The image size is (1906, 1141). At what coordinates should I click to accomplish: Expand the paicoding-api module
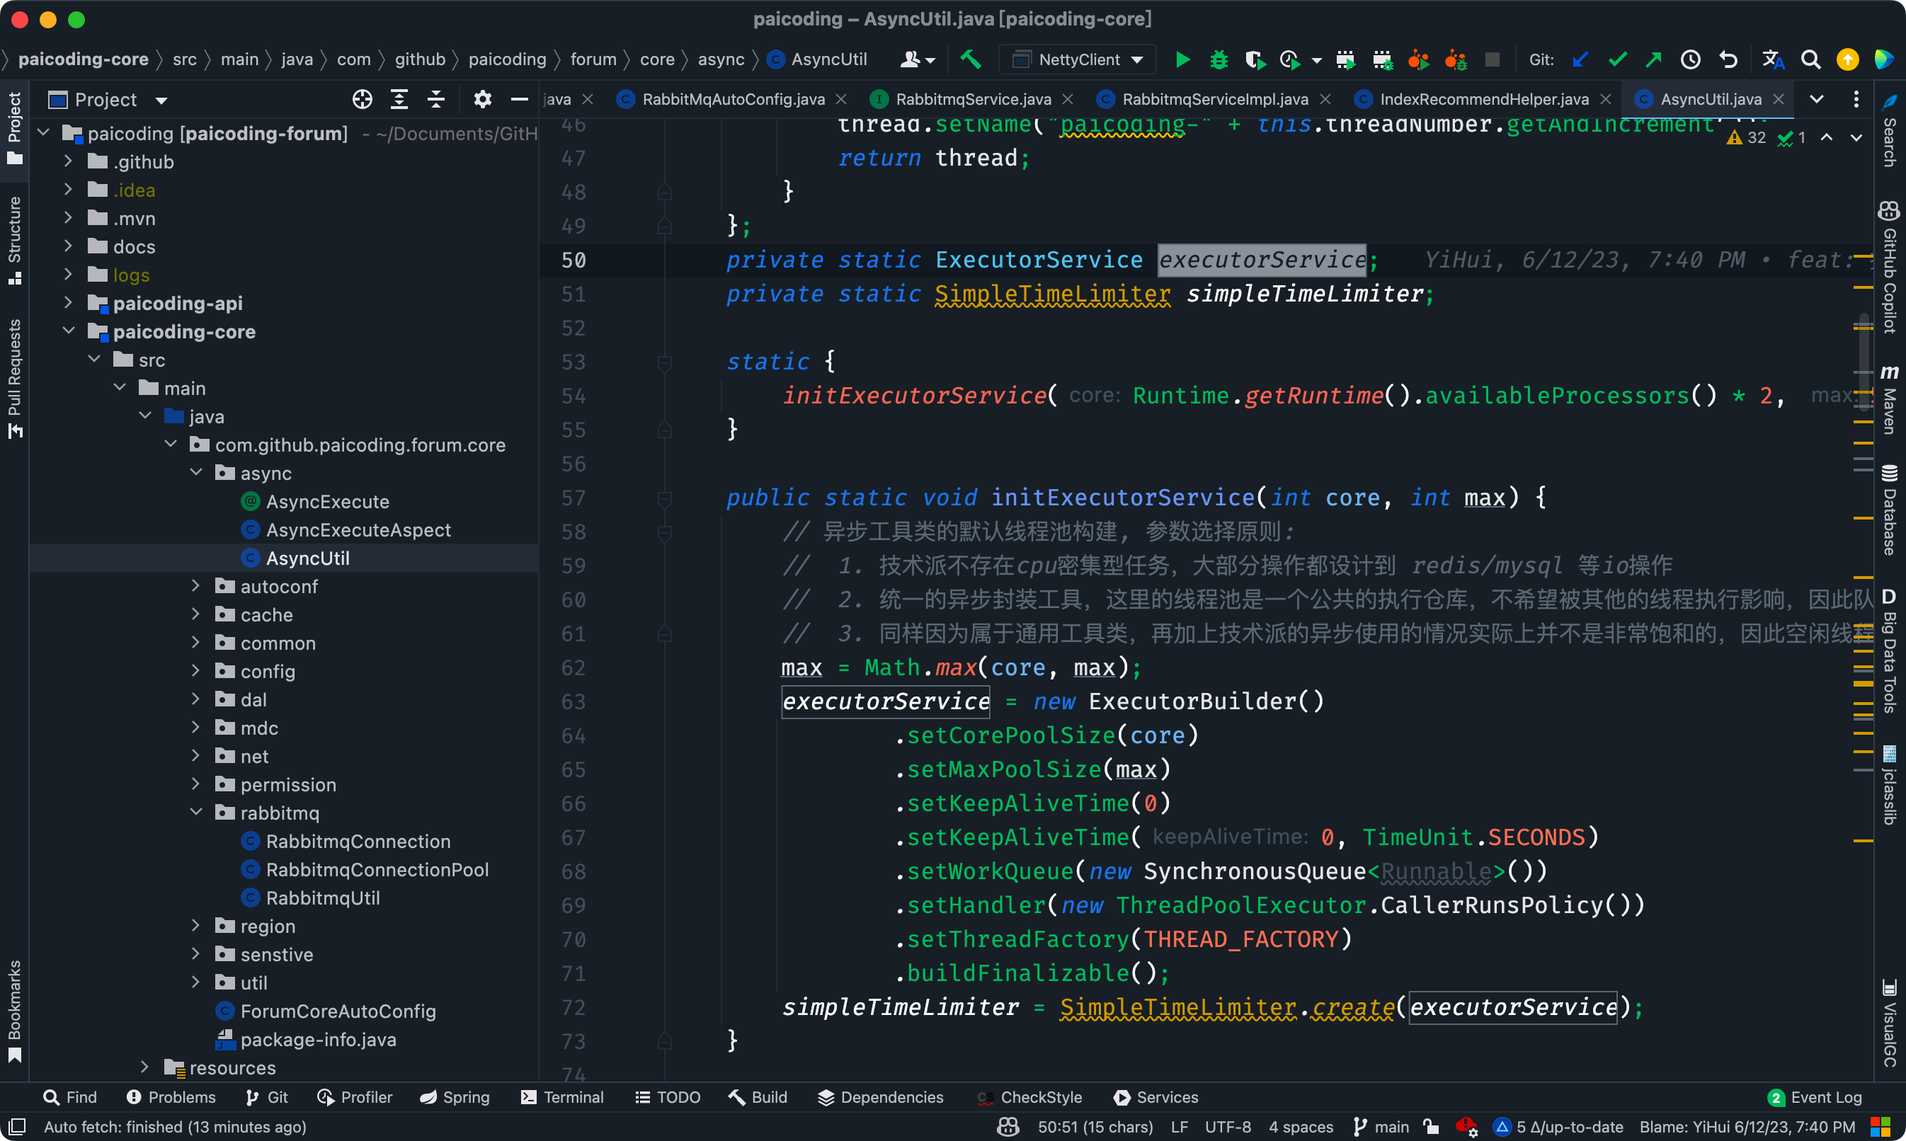[x=69, y=303]
